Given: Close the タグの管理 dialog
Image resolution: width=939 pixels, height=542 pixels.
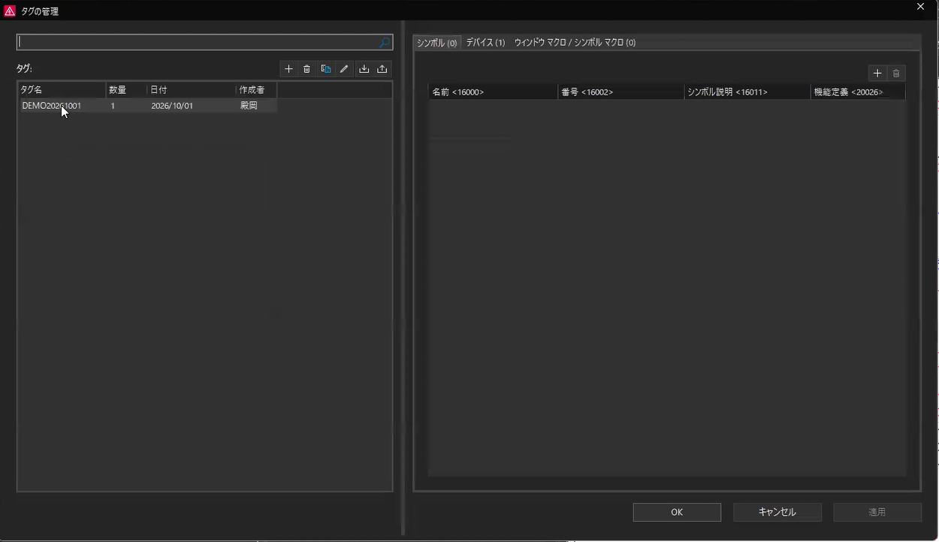Looking at the screenshot, I should [920, 7].
